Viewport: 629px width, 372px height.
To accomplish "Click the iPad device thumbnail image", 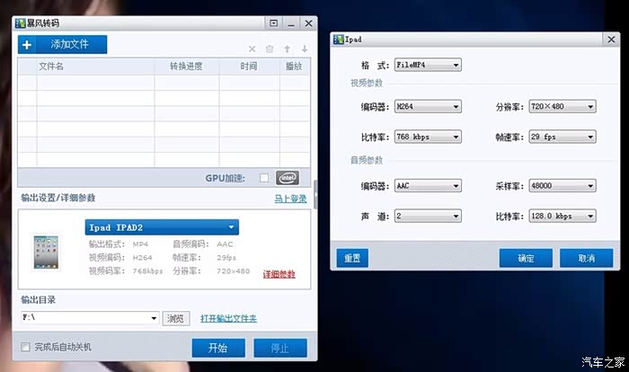I will pos(46,252).
